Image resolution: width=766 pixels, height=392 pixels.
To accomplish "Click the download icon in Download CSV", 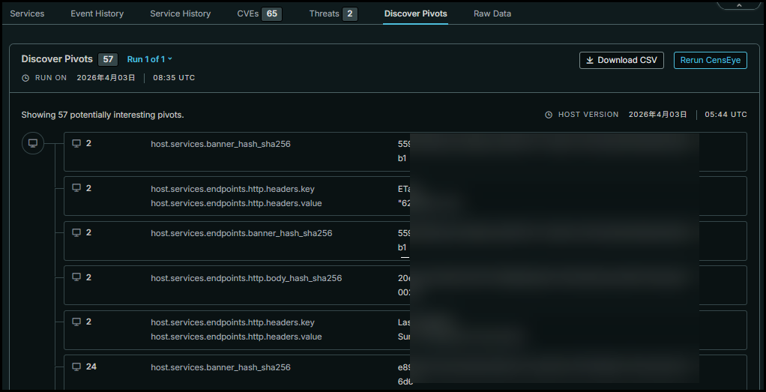I will (x=590, y=61).
